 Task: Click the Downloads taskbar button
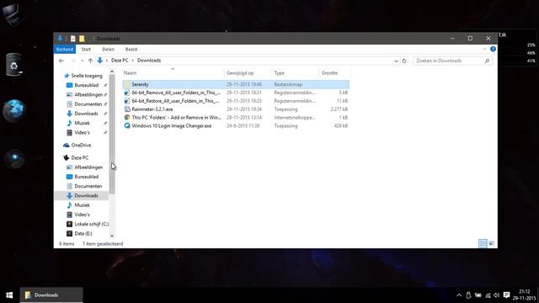(51, 295)
